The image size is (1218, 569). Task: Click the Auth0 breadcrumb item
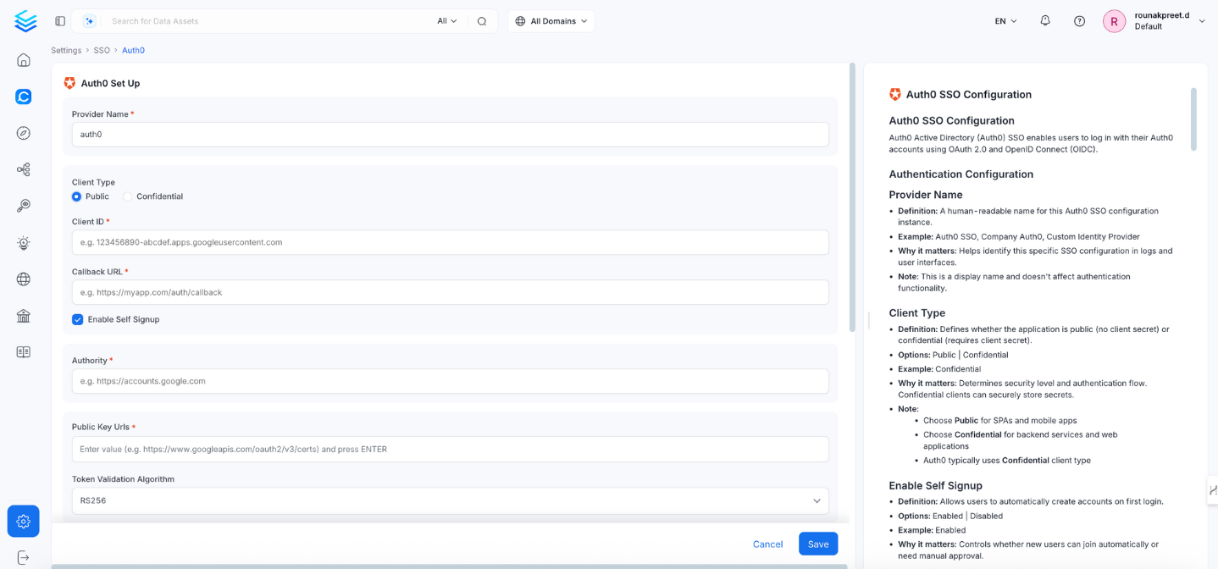133,50
